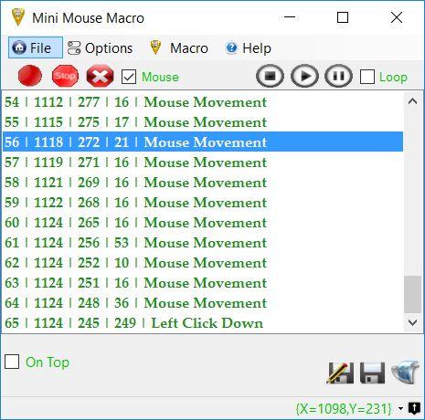
Task: Open the Options menu
Action: tap(100, 48)
